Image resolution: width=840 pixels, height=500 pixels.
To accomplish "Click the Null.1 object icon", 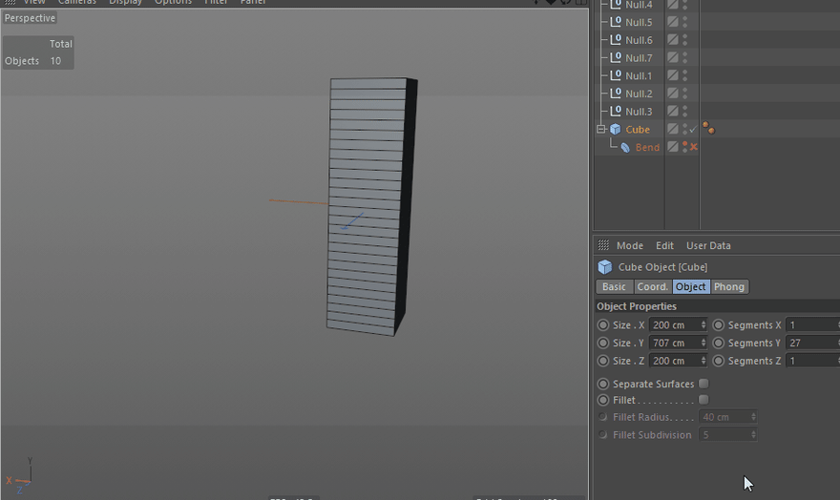I will (x=616, y=75).
